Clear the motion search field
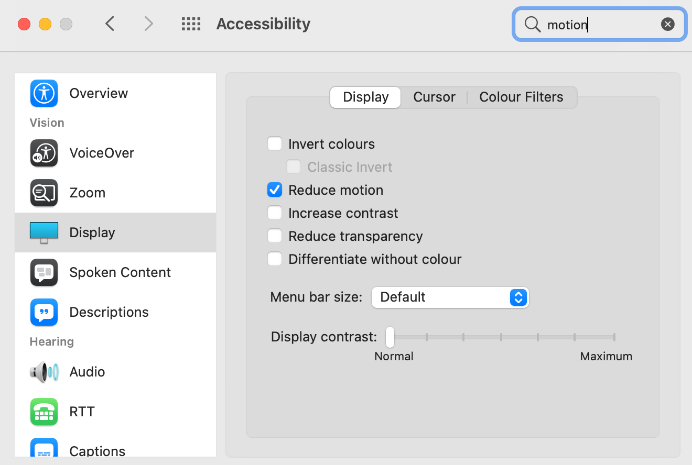 (x=667, y=24)
